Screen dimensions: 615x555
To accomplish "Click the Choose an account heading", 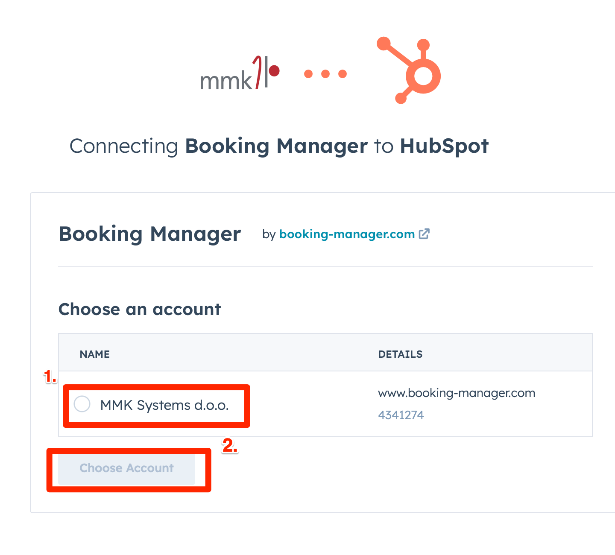I will (140, 309).
